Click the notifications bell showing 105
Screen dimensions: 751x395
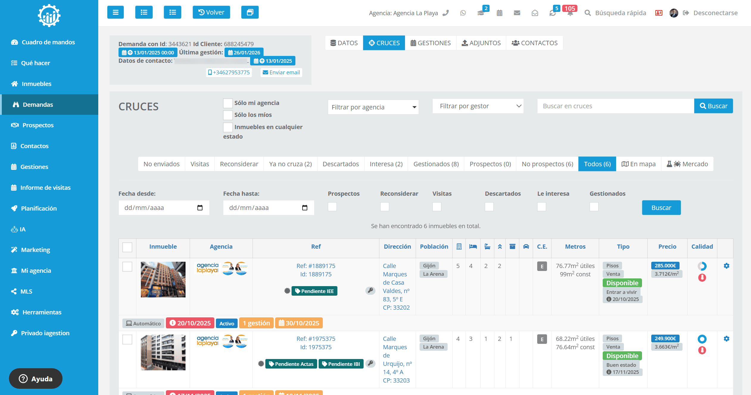(570, 13)
